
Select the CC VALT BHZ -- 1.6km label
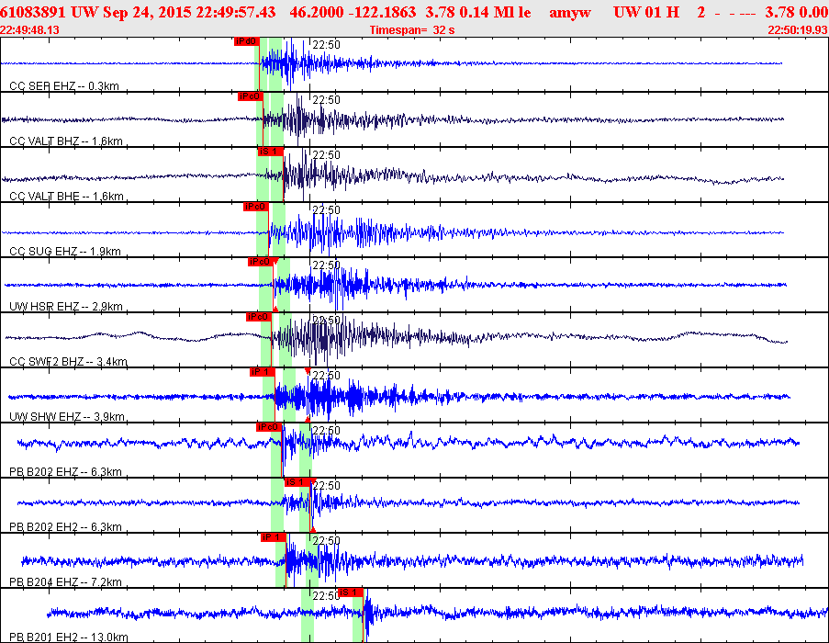click(x=66, y=141)
